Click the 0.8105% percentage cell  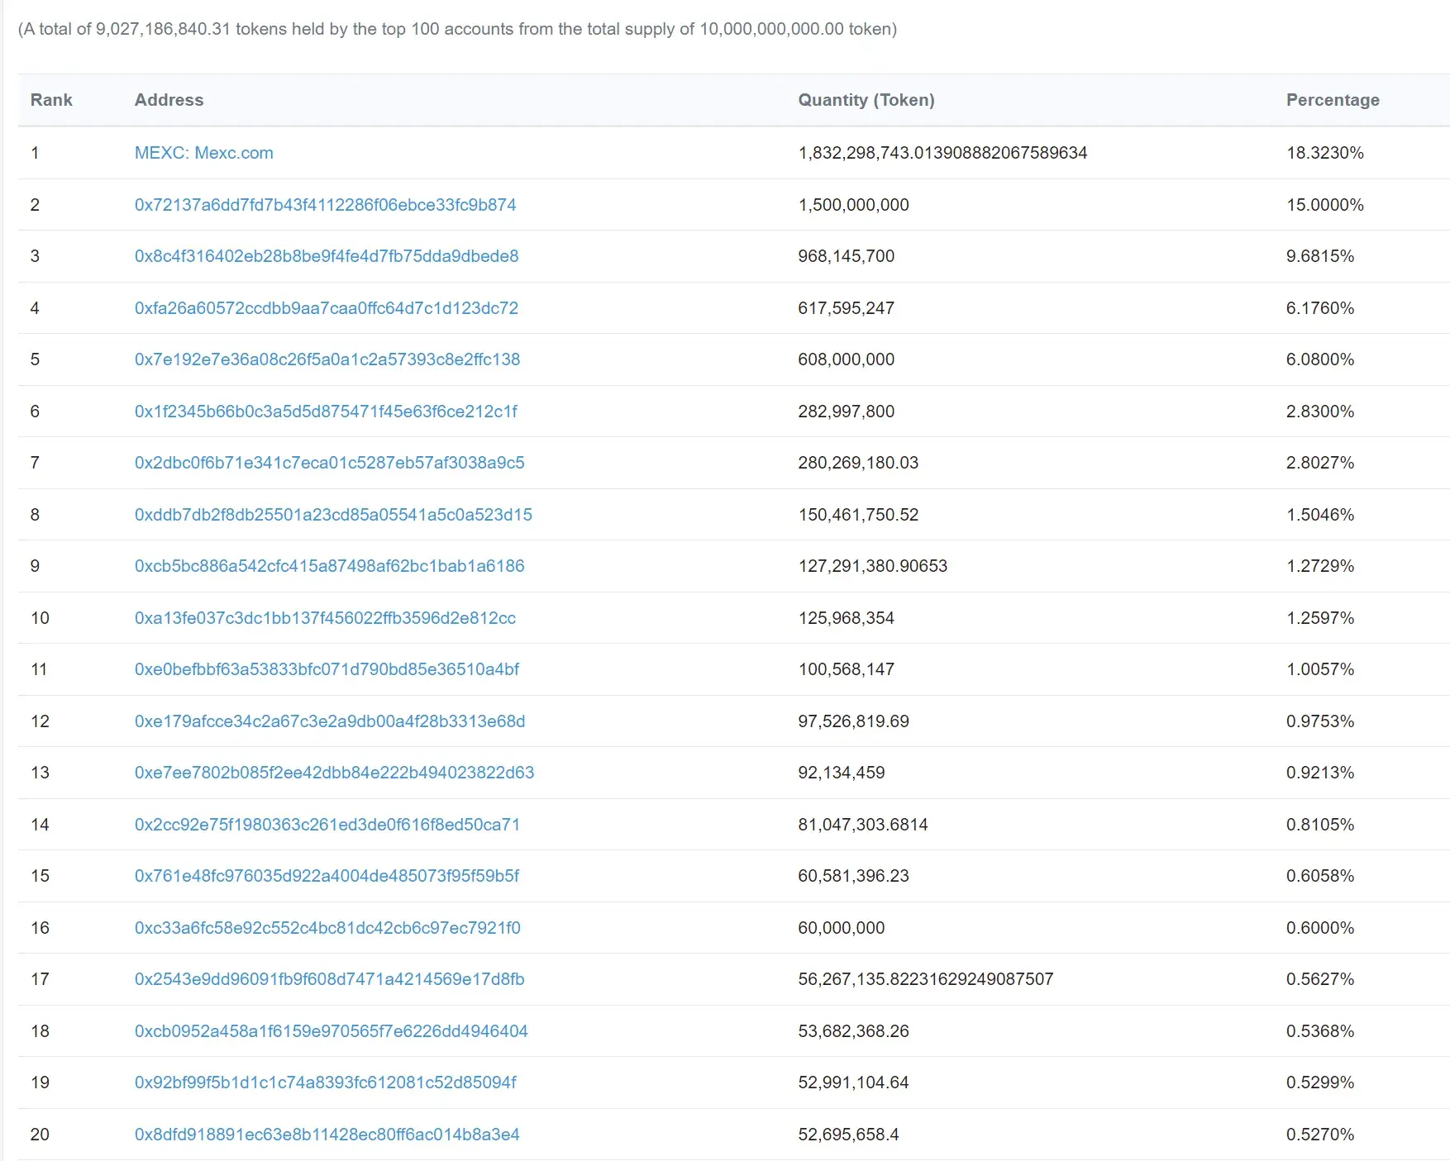[1319, 825]
